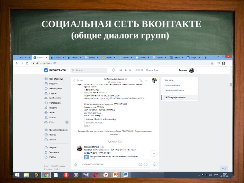Screen dimensions: 244x183
Task: Open a new Chrome tab with plus
Action: [x=205, y=58]
